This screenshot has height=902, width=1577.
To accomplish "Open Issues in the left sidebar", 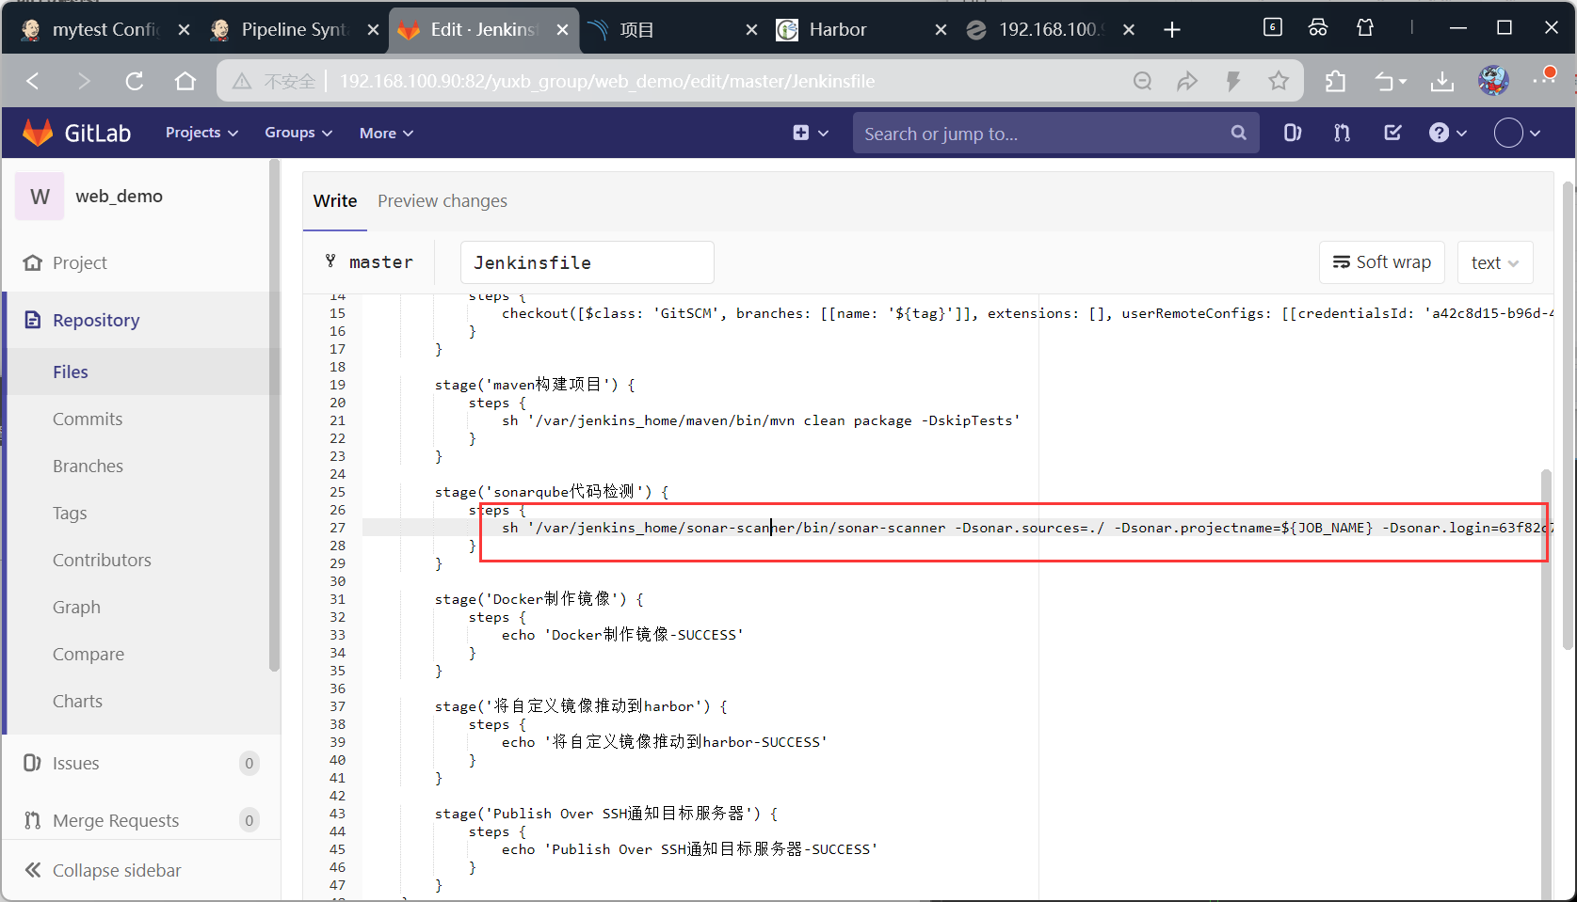I will click(75, 763).
